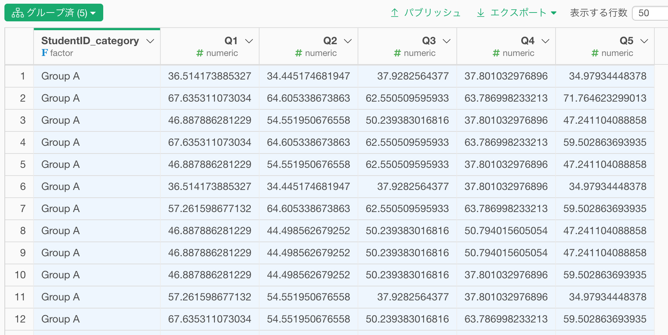Open Q2 column menu chevron
Screen dimensions: 668x335
coord(348,41)
